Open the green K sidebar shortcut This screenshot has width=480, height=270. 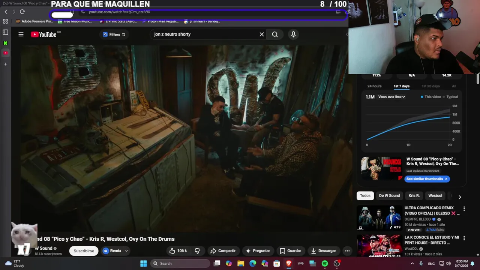click(x=5, y=43)
